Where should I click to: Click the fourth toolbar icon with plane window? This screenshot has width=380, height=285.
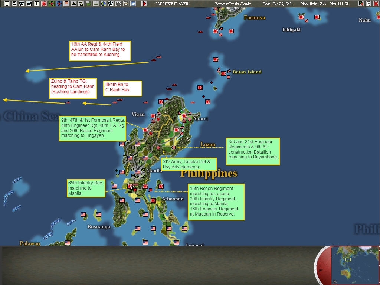click(x=29, y=4)
